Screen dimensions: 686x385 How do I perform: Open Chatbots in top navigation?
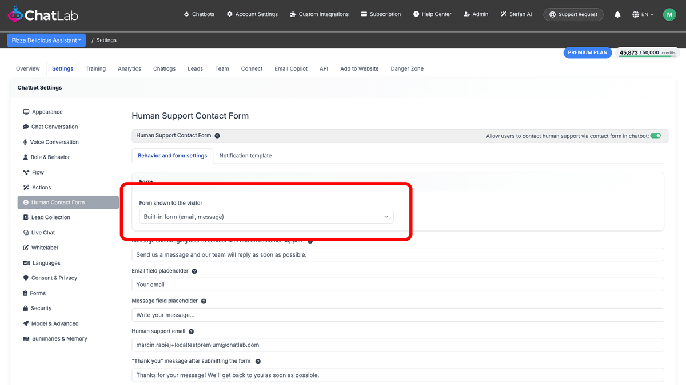[199, 14]
